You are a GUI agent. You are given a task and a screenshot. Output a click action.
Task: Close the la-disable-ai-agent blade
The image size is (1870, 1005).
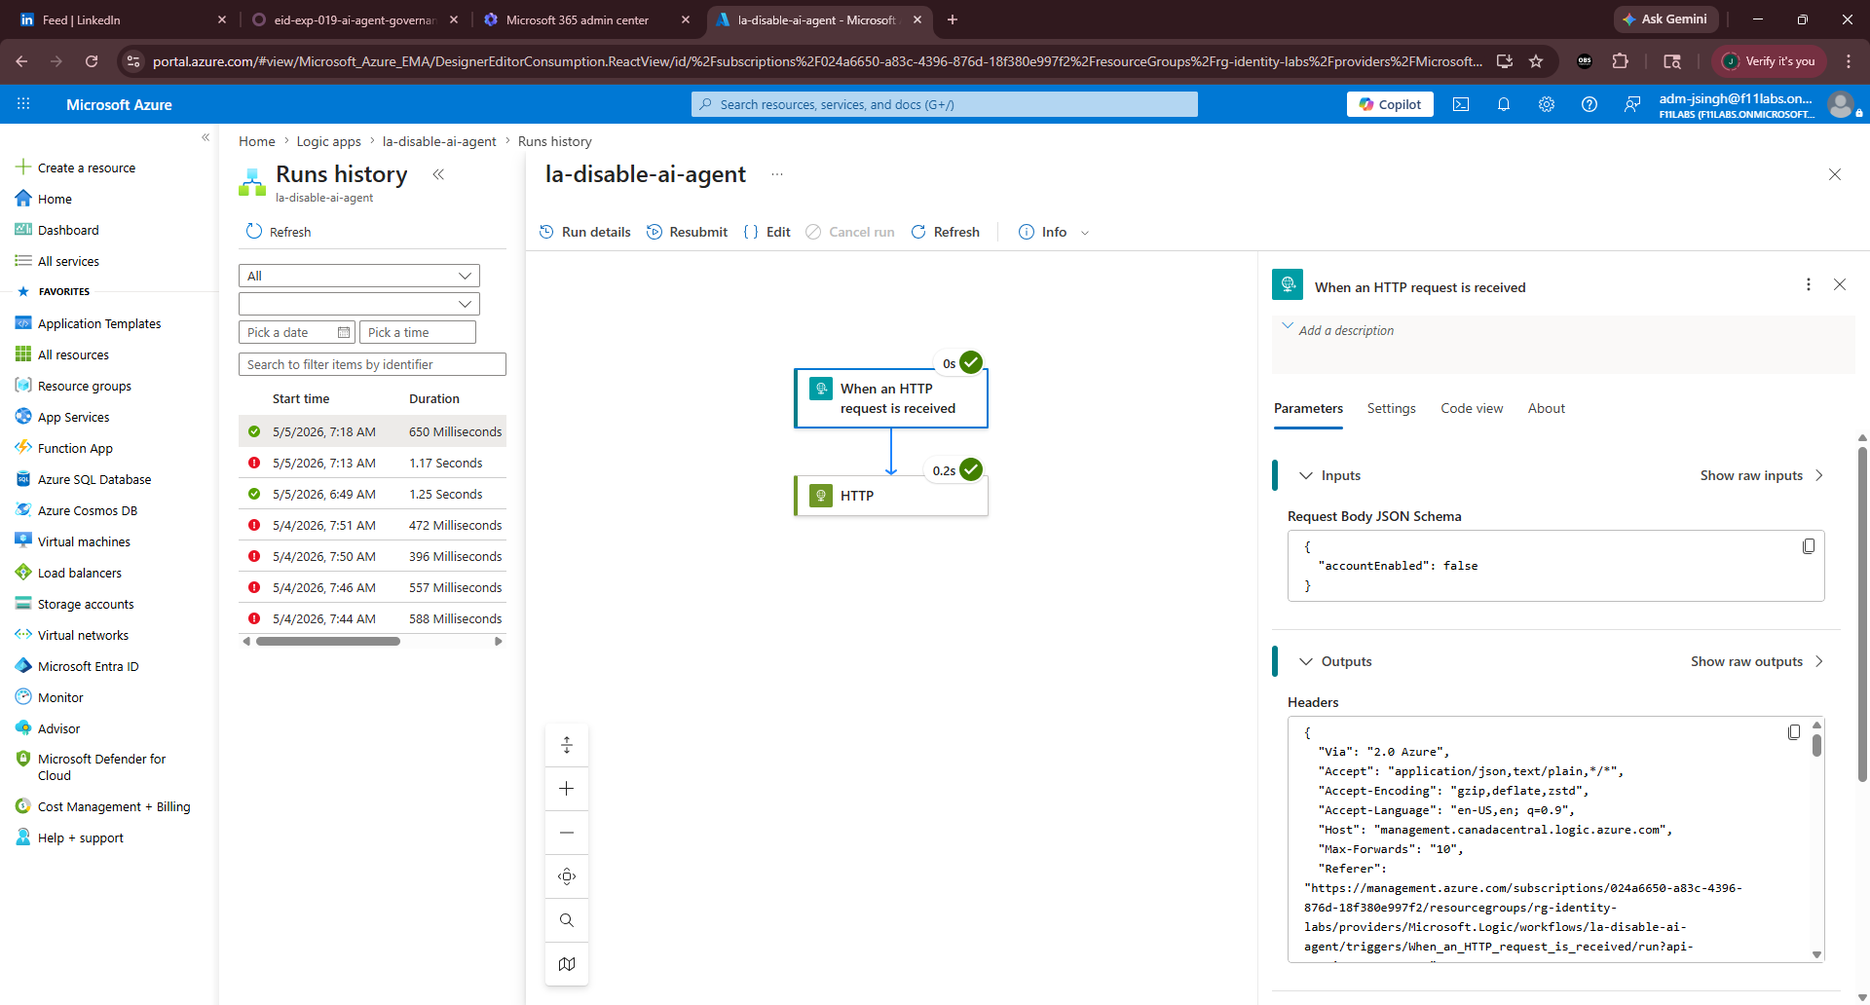(x=1835, y=174)
